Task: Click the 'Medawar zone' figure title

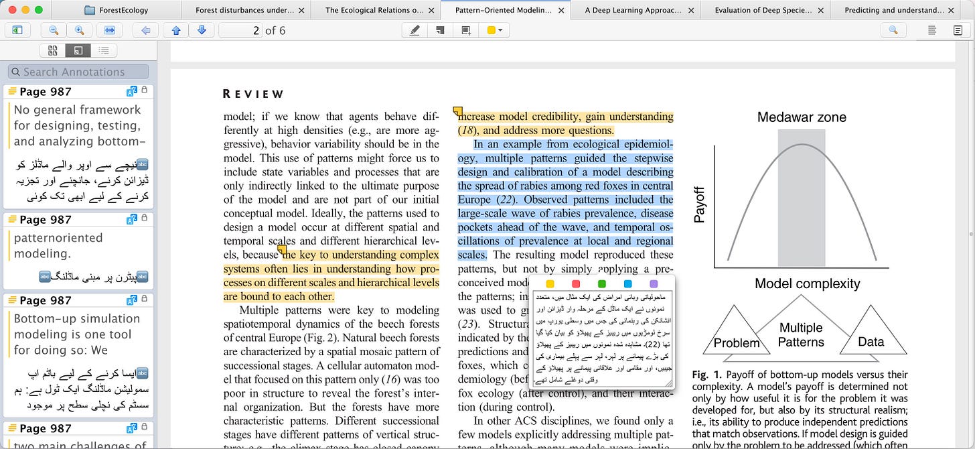Action: click(x=802, y=117)
